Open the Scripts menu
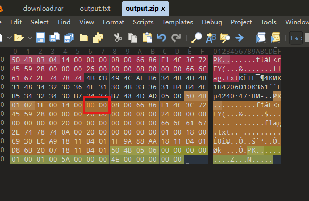Viewport: 309px width, 201px height. (x=143, y=22)
